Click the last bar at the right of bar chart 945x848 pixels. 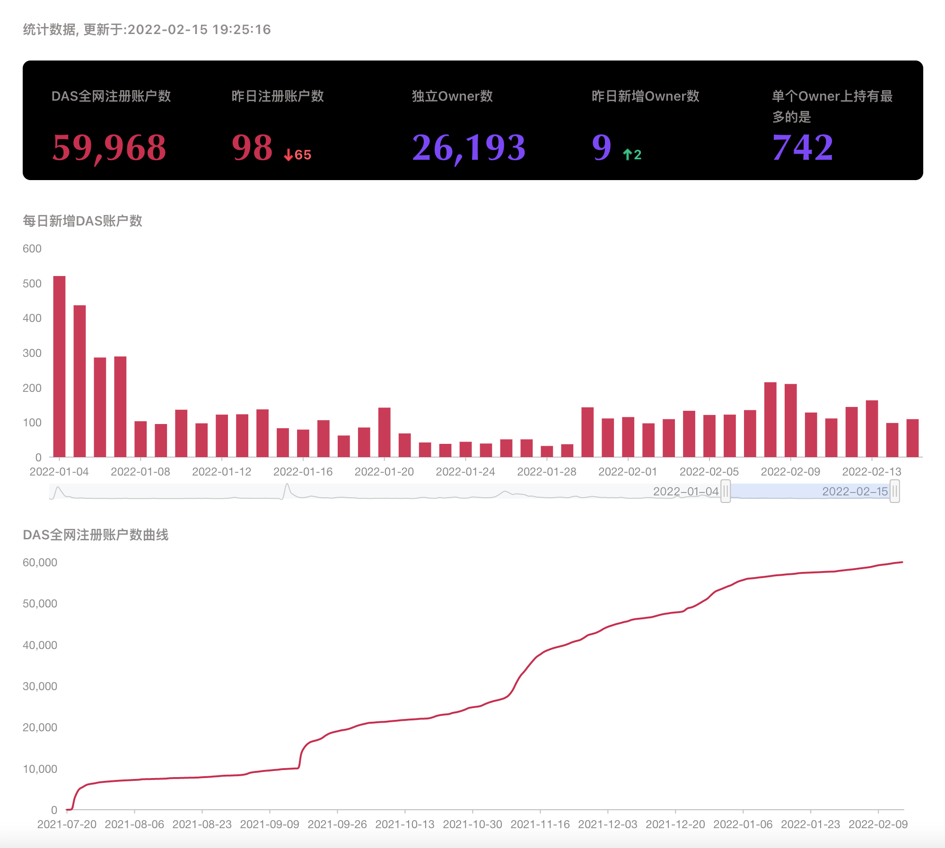pyautogui.click(x=912, y=438)
